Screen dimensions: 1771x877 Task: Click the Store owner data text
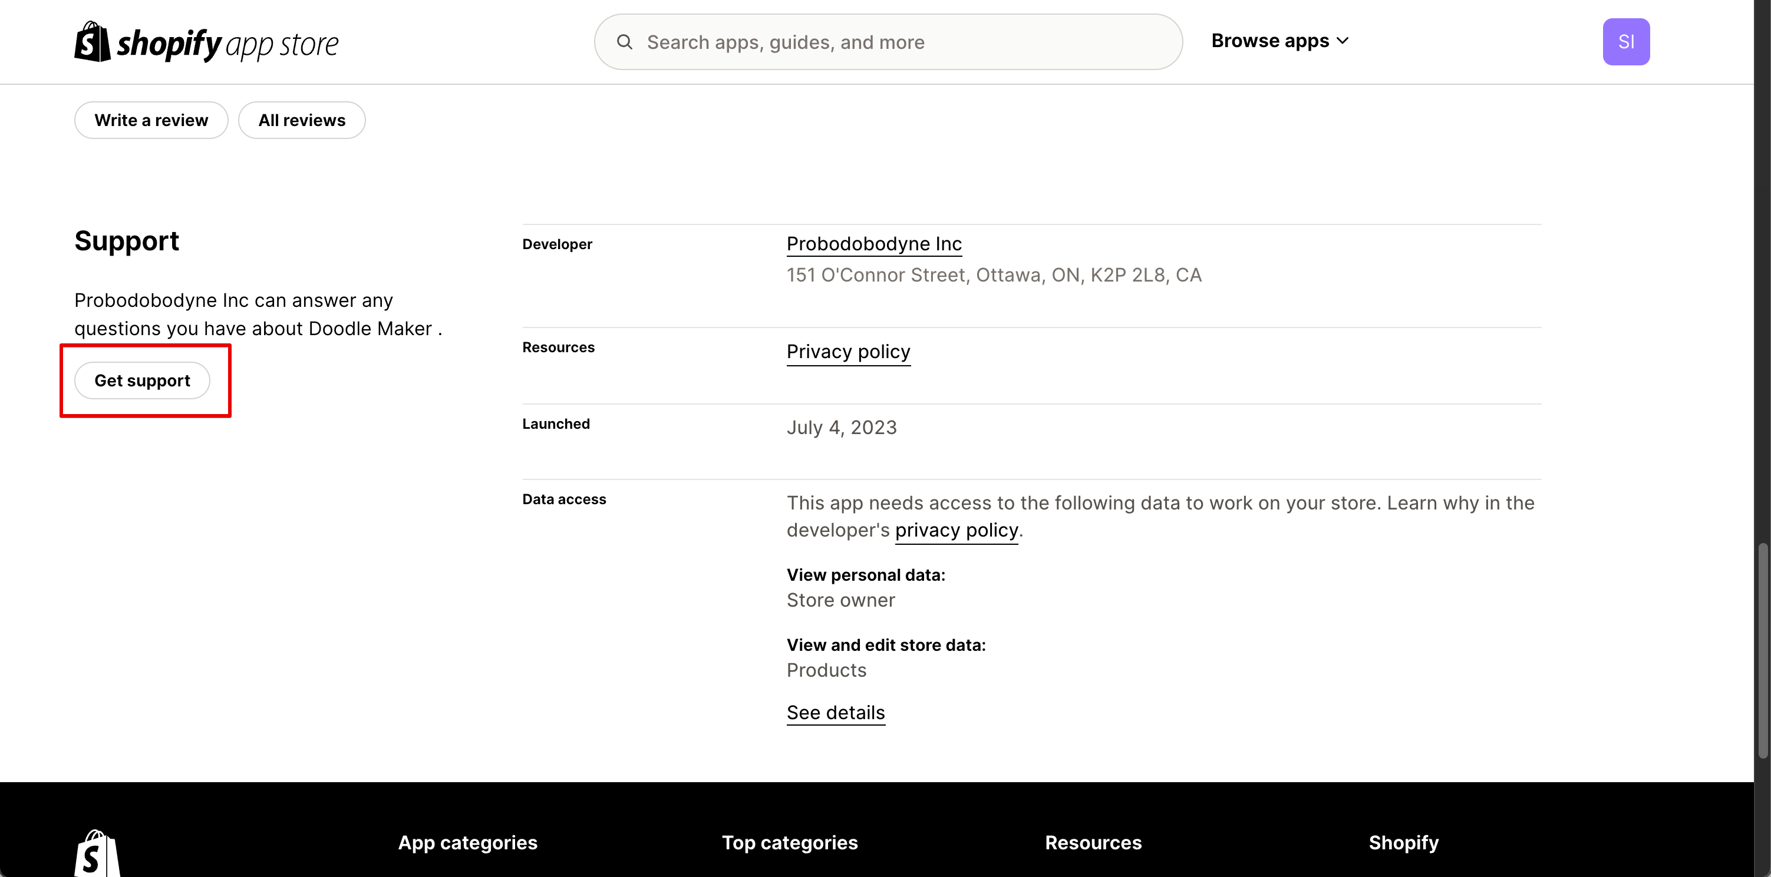tap(840, 601)
